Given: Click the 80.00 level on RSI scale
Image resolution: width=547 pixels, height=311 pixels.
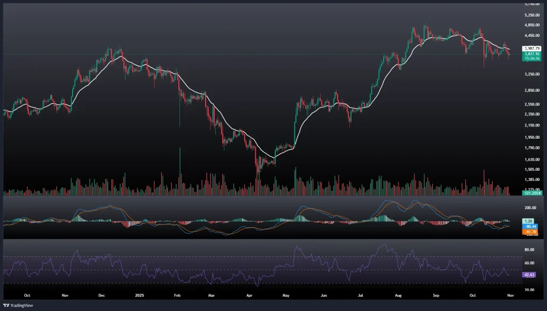Looking at the screenshot, I should tap(529, 250).
